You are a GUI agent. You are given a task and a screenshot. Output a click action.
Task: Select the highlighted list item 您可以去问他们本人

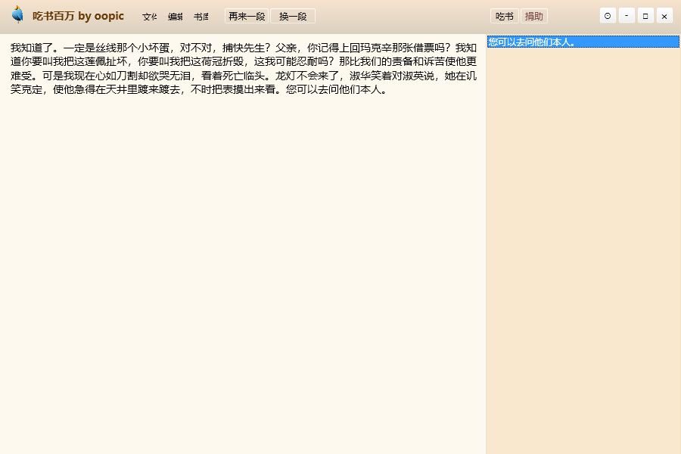[583, 42]
